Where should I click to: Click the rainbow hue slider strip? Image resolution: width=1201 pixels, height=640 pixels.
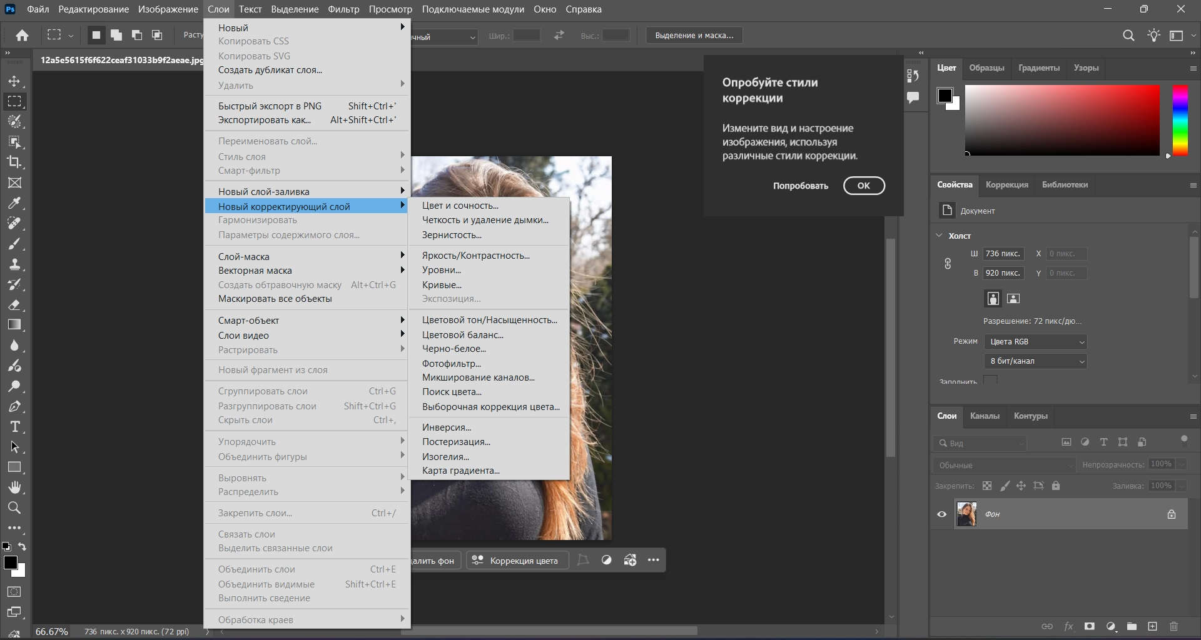point(1180,120)
